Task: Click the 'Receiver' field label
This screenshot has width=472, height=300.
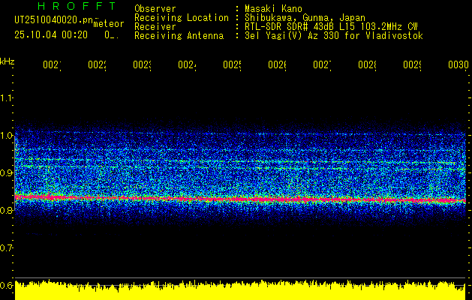Action: [155, 27]
